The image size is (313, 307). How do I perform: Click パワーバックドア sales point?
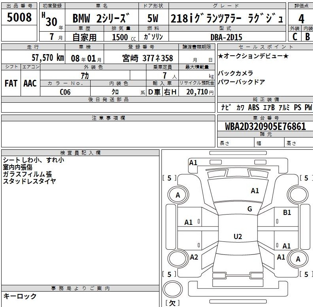(241, 82)
